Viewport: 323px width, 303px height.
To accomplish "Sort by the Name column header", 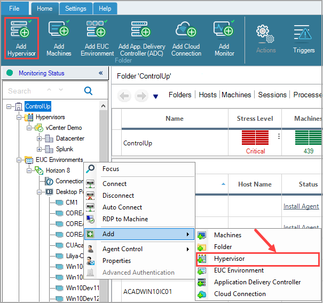I will [x=175, y=119].
